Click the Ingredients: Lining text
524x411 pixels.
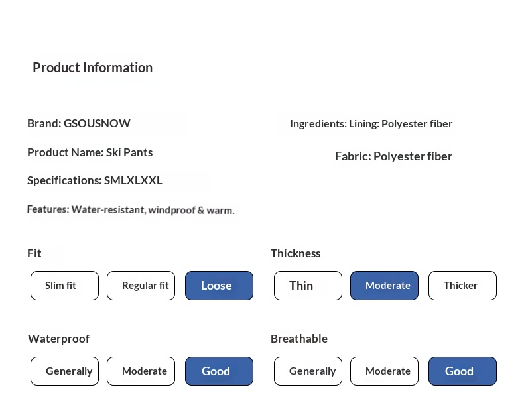pyautogui.click(x=371, y=124)
